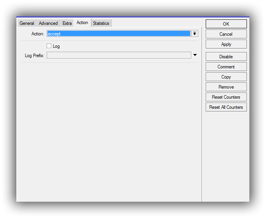Expand the Log Prefix arrow
The width and height of the screenshot is (266, 218).
(x=195, y=55)
